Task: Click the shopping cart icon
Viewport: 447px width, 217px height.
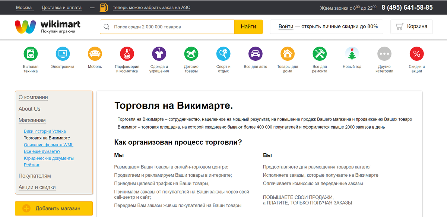Action: pyautogui.click(x=400, y=26)
